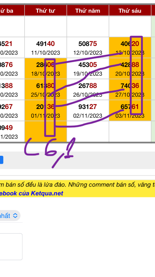Open the Facebook của Ketqua.net link
Screen dimensions: 155x277
[x=32, y=193]
